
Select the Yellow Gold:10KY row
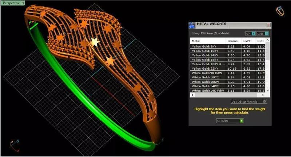pos(228,51)
